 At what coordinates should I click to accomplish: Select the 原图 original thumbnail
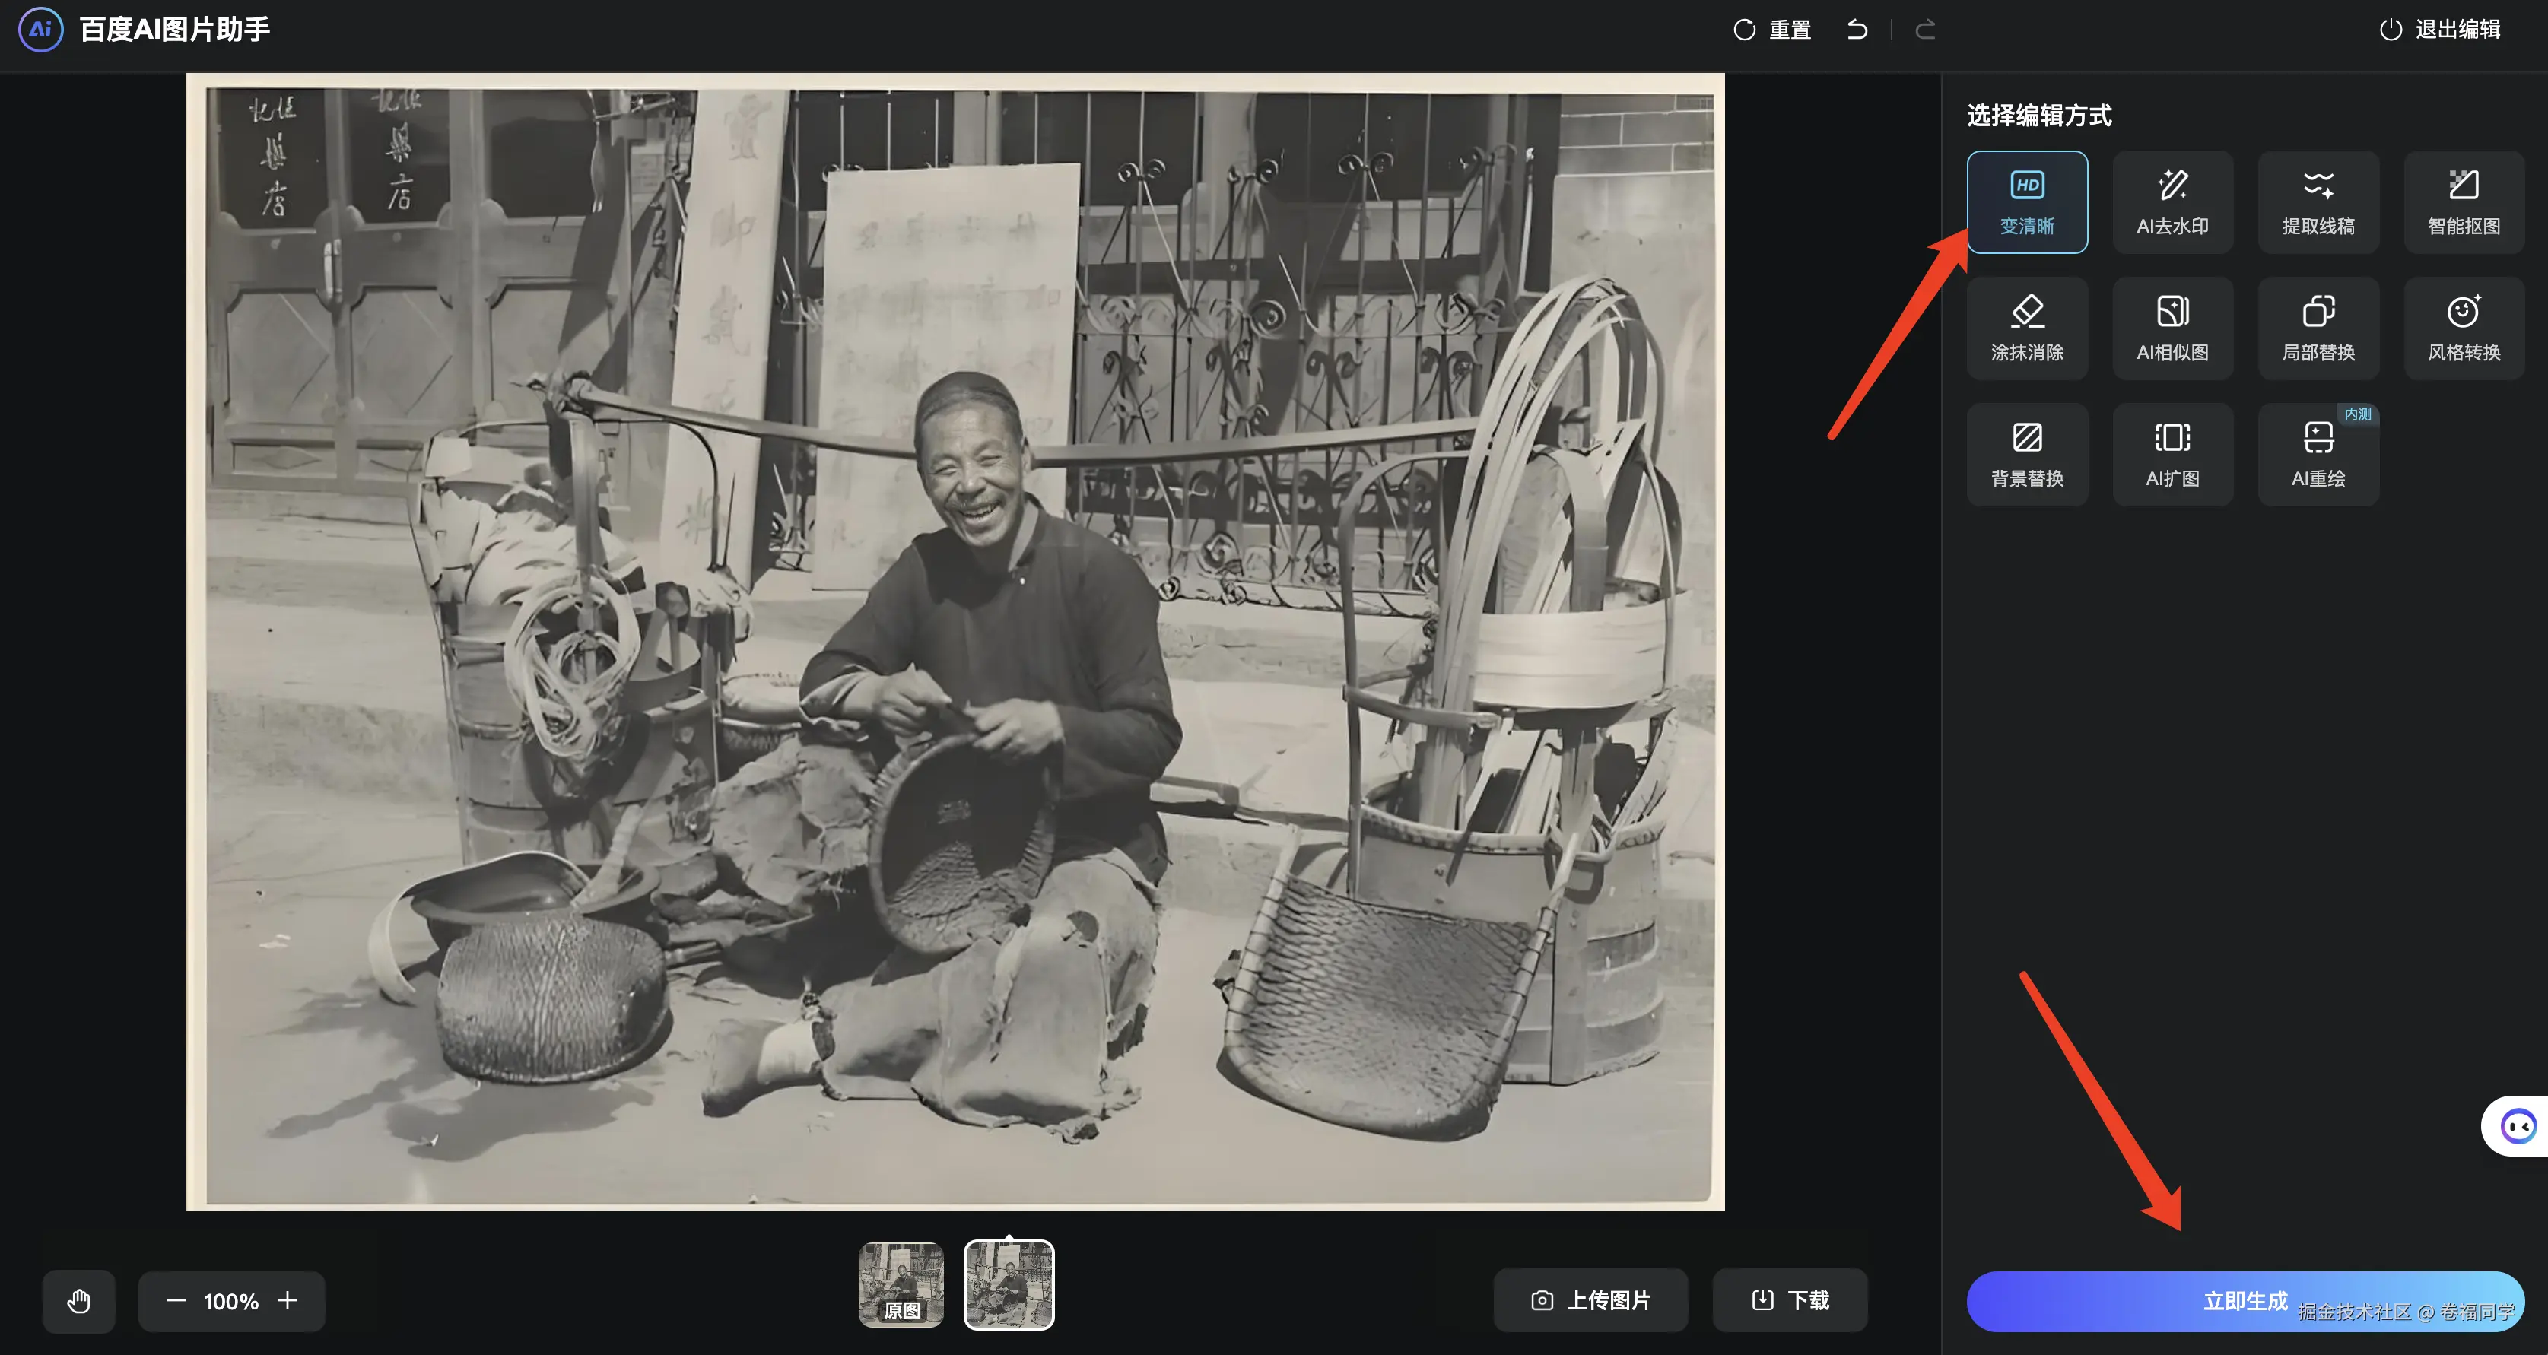900,1284
